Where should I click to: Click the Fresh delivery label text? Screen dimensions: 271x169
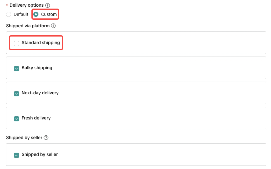(x=36, y=118)
